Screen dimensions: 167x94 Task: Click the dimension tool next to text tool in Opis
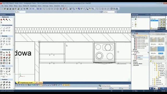click(4, 68)
